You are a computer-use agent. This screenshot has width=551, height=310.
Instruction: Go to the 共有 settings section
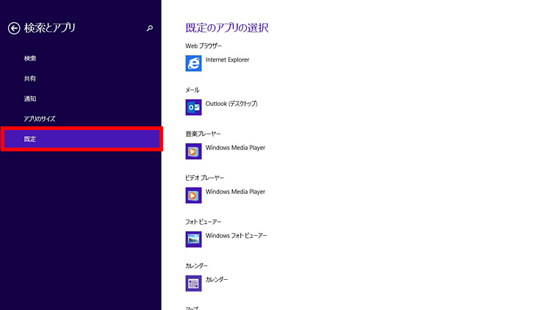(x=30, y=78)
